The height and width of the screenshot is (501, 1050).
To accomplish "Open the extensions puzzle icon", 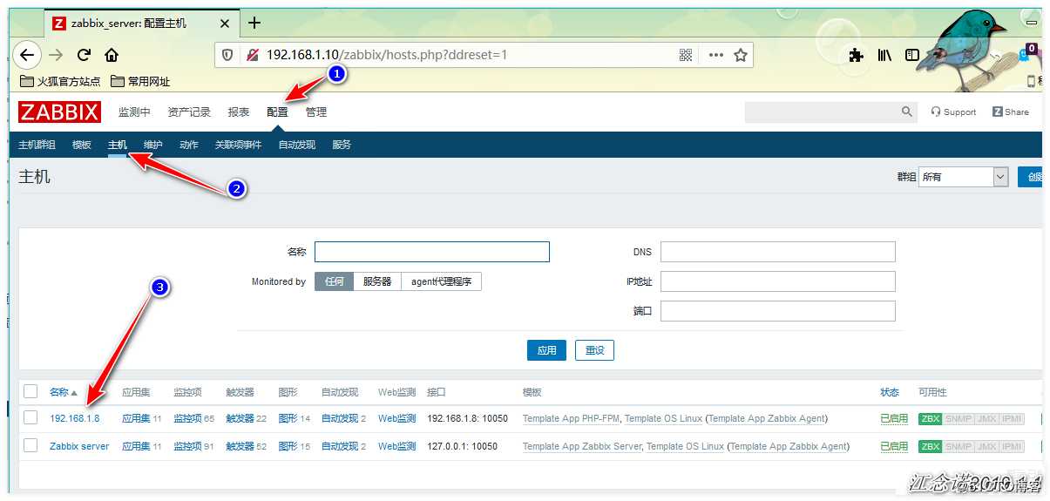I will point(857,55).
